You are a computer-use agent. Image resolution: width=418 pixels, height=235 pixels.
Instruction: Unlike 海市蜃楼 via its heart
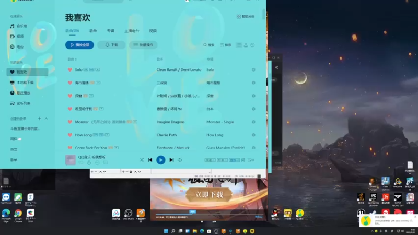coord(70,83)
